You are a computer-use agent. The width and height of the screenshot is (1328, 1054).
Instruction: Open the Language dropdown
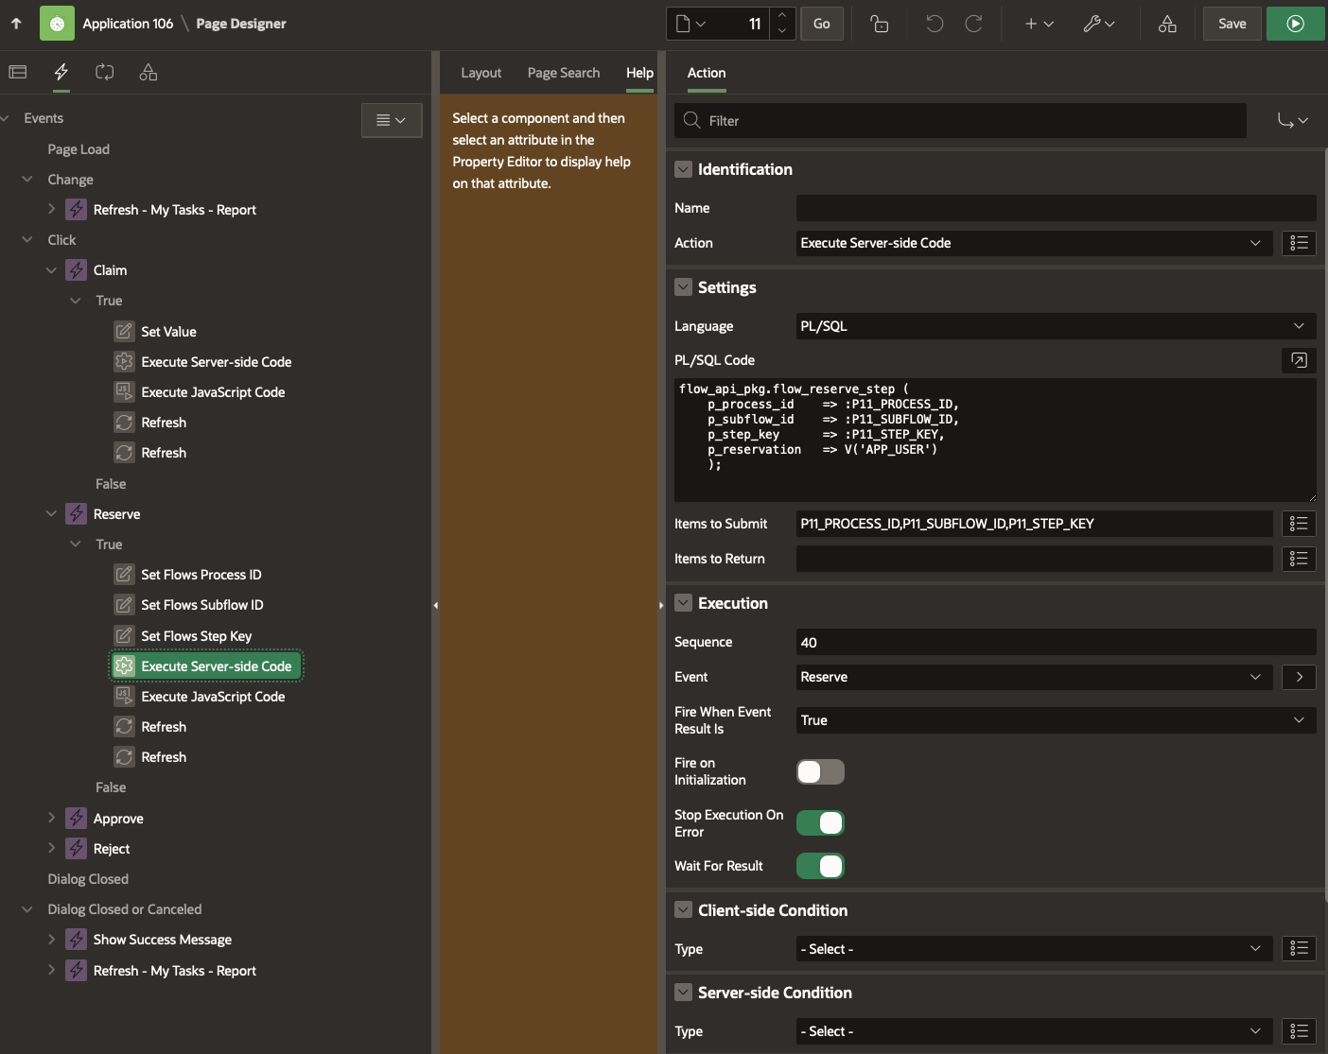(1056, 326)
